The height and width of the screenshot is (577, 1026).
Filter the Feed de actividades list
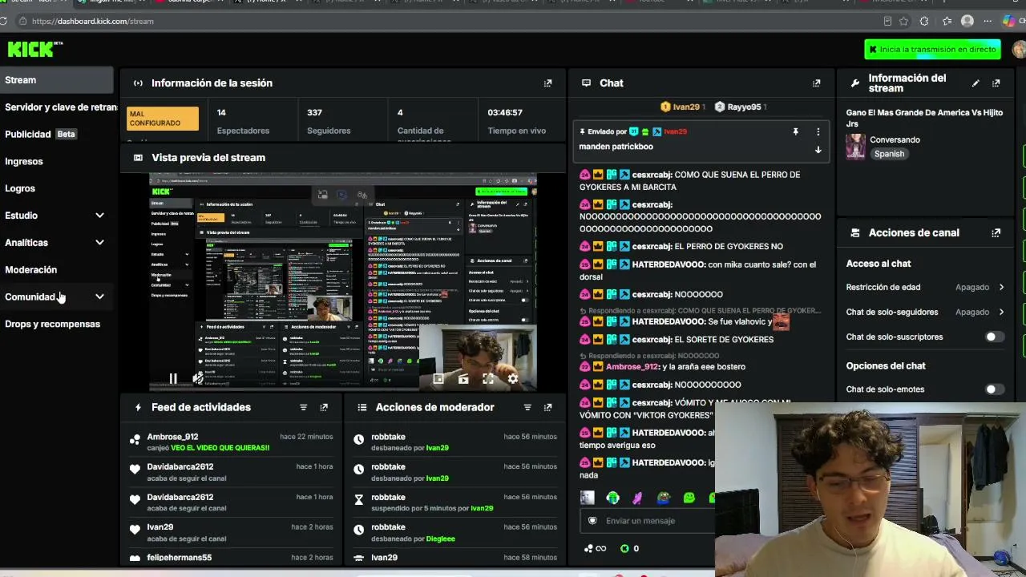[x=304, y=408]
